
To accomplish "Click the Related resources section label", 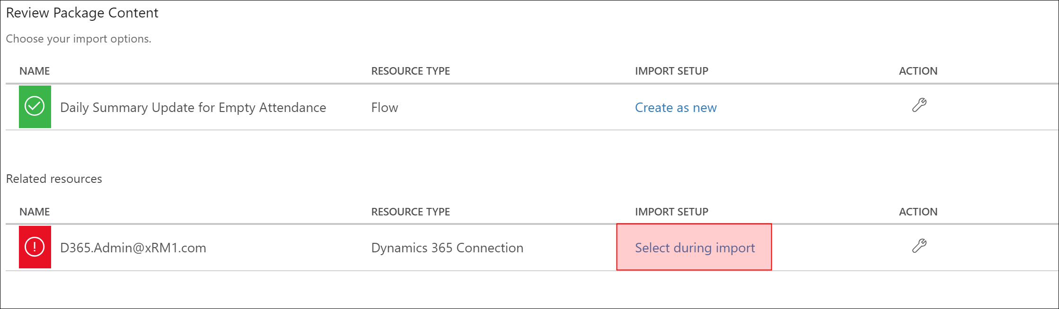I will (54, 179).
